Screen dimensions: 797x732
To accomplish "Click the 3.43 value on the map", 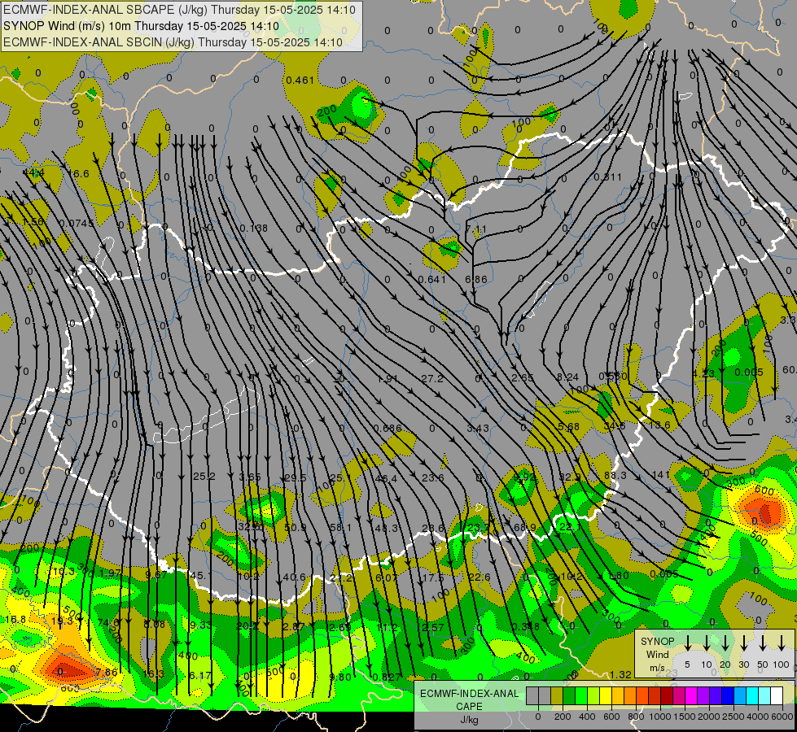I will click(x=478, y=429).
